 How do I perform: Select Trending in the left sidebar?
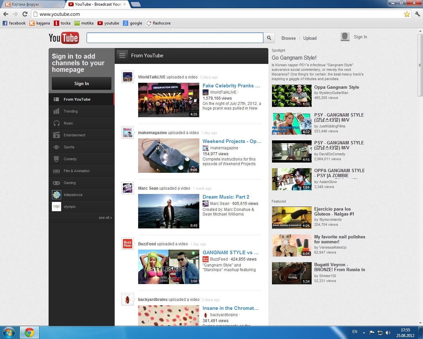(71, 111)
